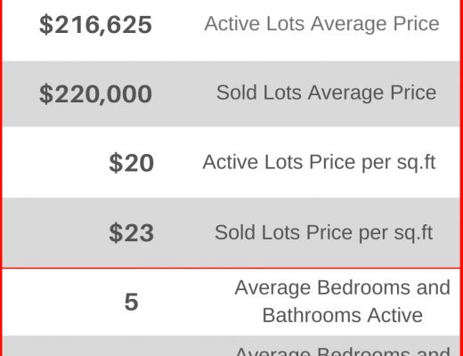463x356 pixels.
Task: Select the Sold Lots Price per sq.ft label
Action: pos(323,232)
